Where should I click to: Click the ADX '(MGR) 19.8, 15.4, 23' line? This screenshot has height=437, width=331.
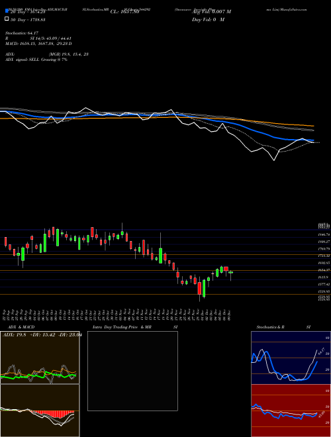pos(47,54)
